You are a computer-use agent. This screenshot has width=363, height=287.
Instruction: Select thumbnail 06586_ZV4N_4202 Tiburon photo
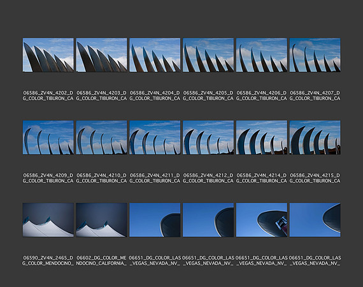48,55
